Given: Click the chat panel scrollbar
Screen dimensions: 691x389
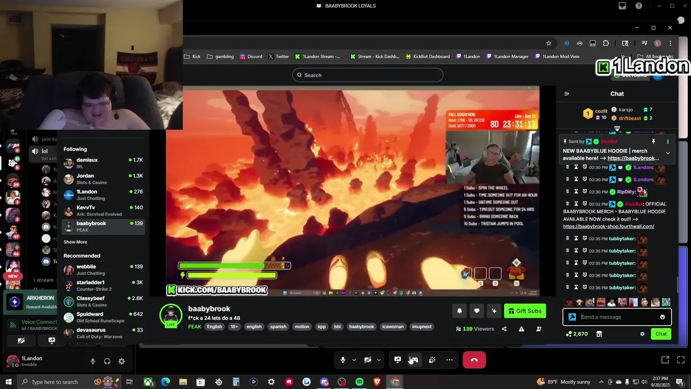Looking at the screenshot, I should click(679, 284).
